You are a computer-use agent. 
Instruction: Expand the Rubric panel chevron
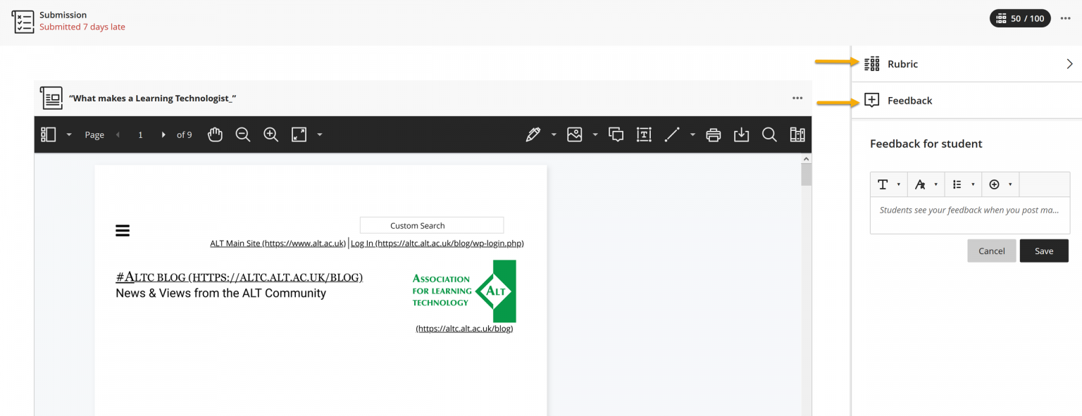[1069, 64]
